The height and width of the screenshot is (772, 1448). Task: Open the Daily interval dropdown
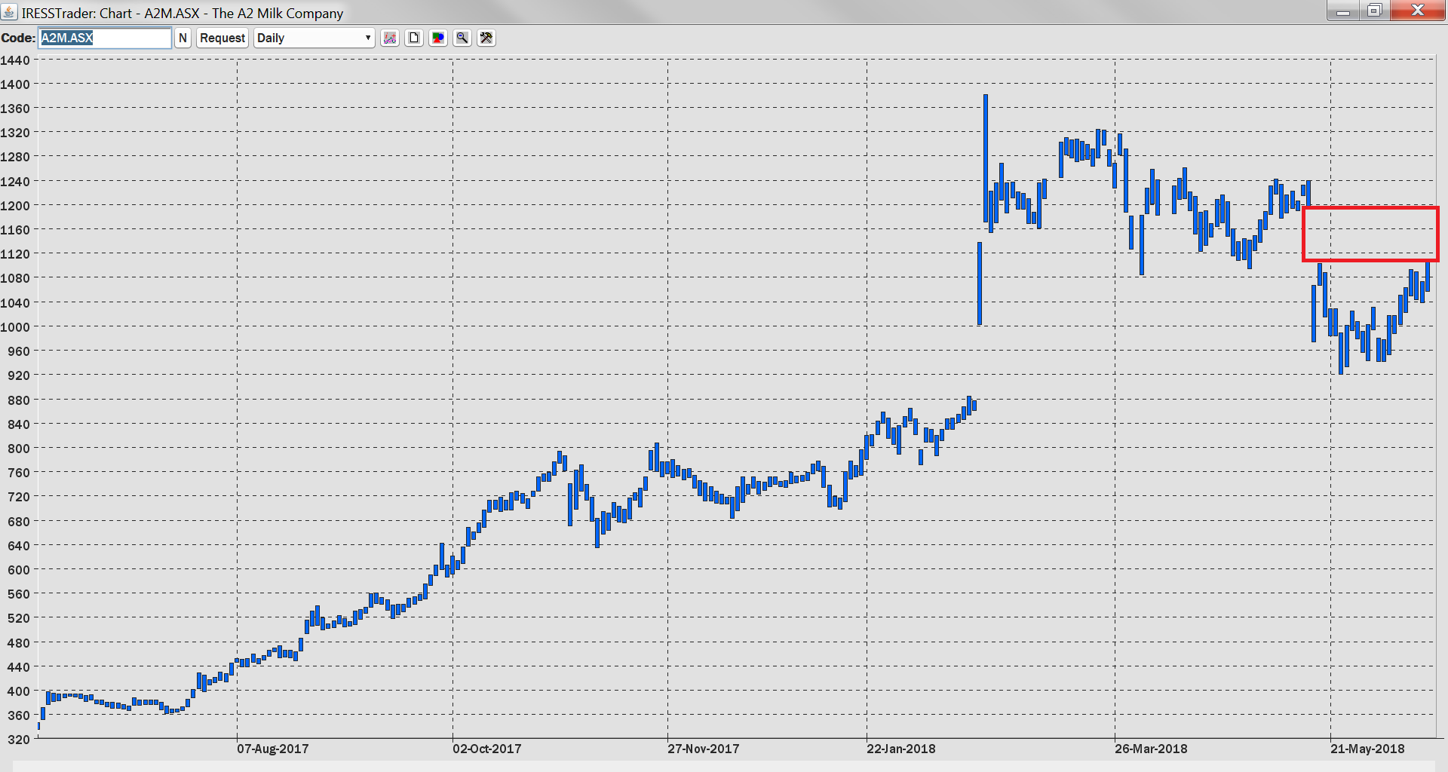(314, 38)
